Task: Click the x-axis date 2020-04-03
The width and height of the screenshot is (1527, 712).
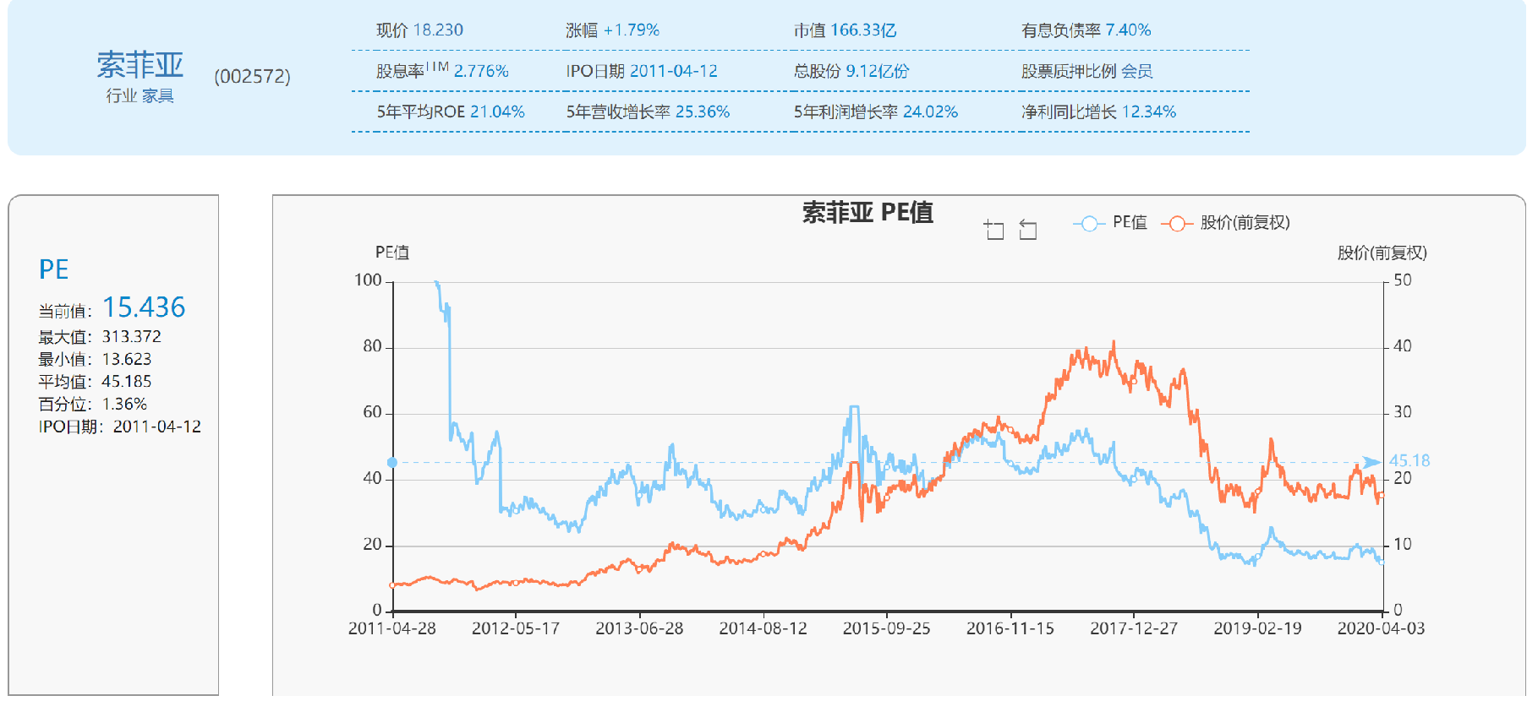Action: (x=1381, y=628)
